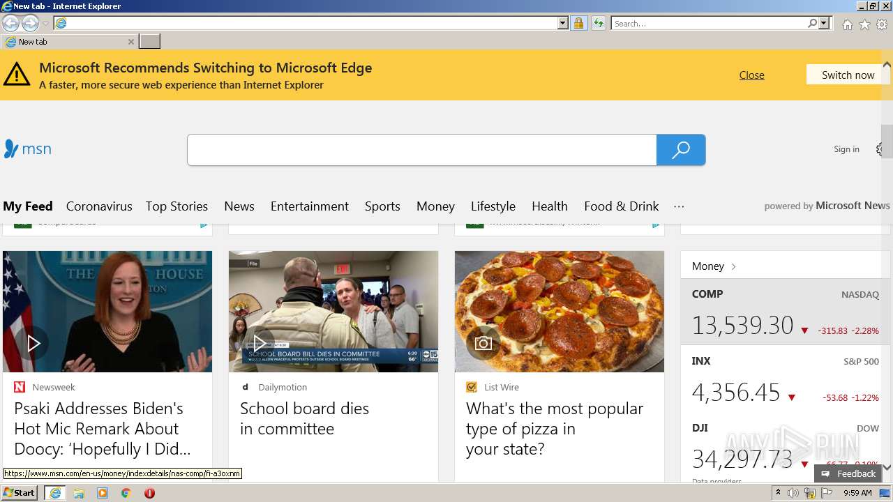Open the most popular pizza article headline

(555, 429)
